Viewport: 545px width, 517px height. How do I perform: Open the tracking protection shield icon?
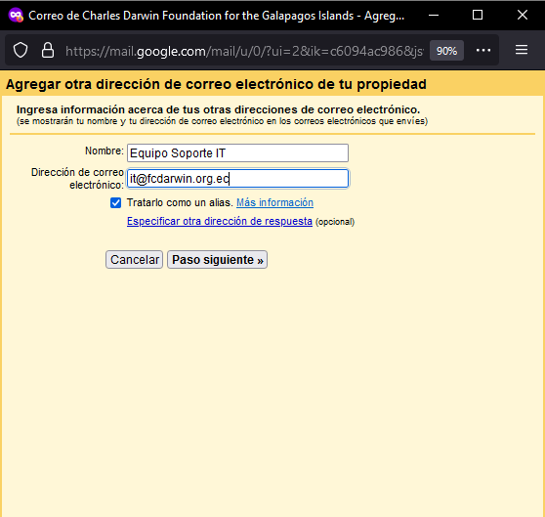pos(21,51)
